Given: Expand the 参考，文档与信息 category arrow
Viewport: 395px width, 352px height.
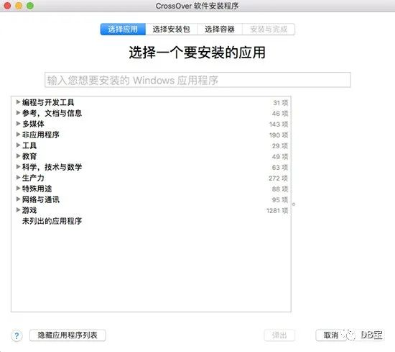Looking at the screenshot, I should [18, 113].
